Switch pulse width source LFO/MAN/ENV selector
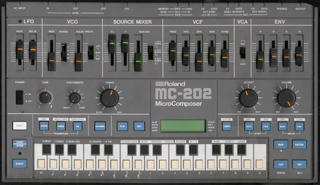The width and height of the screenshot is (320, 185). point(91,52)
